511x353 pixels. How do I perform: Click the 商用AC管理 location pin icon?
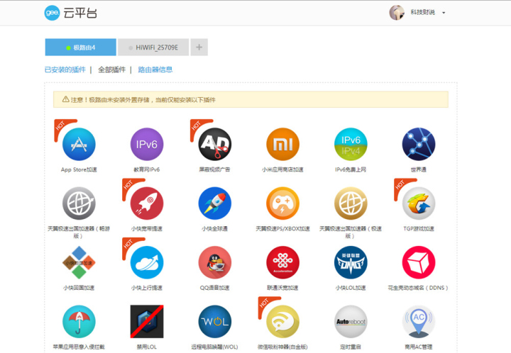[x=419, y=322]
